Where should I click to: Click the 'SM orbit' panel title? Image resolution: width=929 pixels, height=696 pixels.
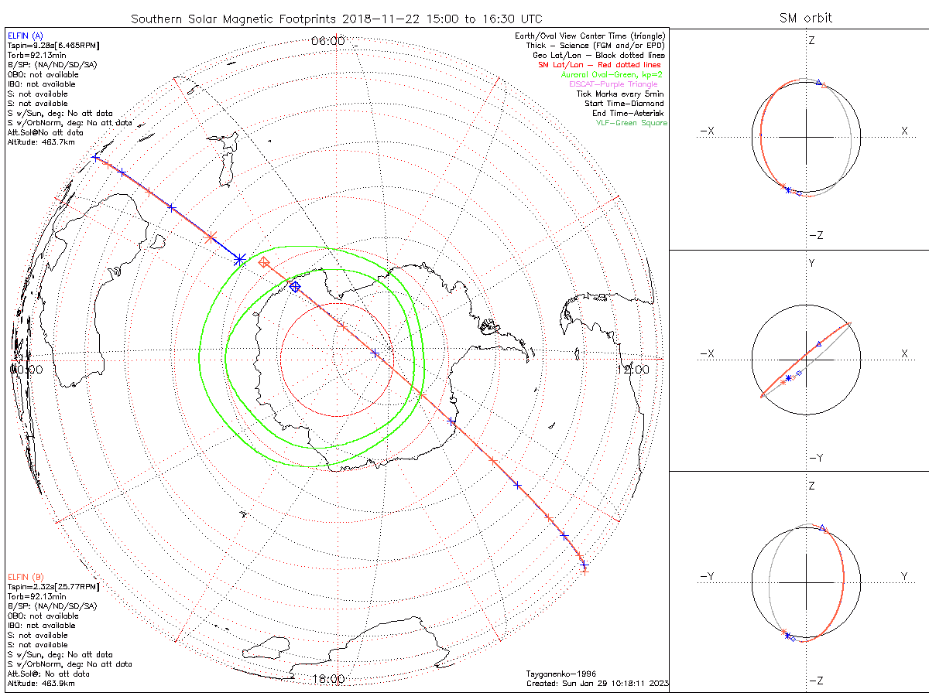pos(807,18)
